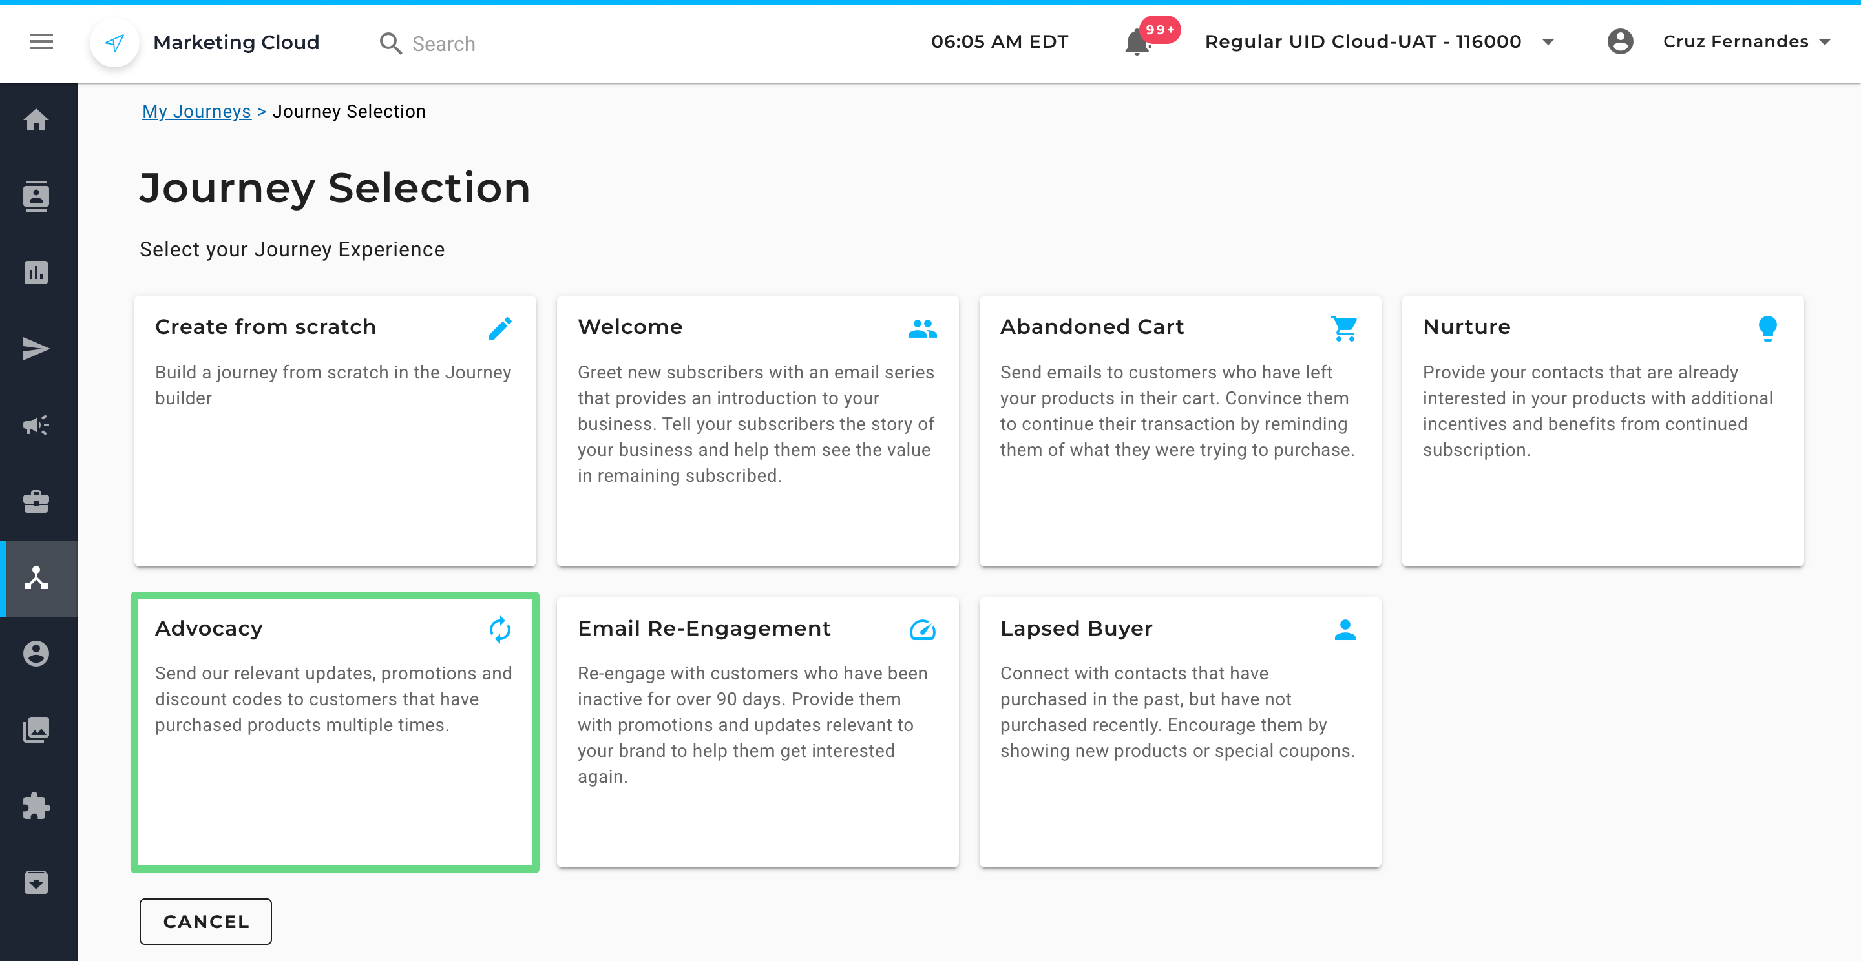
Task: Open the Send arrow sidebar icon
Action: pyautogui.click(x=36, y=349)
